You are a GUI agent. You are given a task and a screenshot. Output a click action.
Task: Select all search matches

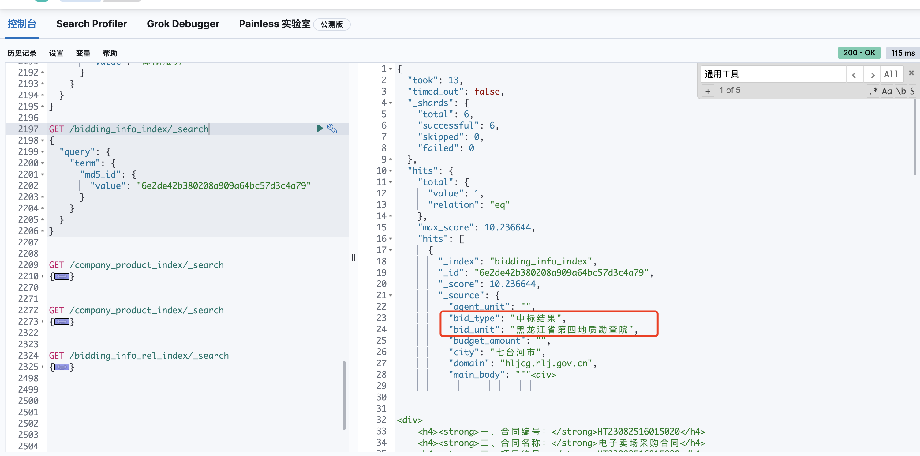[892, 75]
